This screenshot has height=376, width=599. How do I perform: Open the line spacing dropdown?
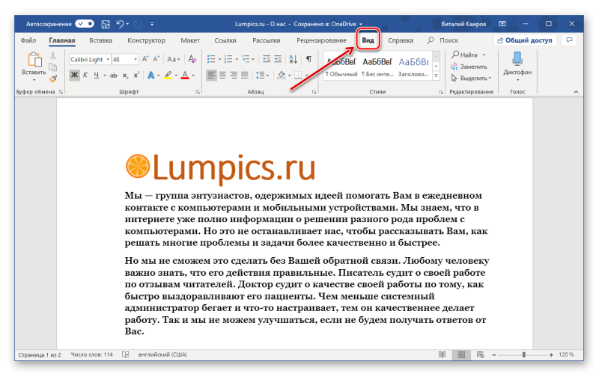[268, 75]
